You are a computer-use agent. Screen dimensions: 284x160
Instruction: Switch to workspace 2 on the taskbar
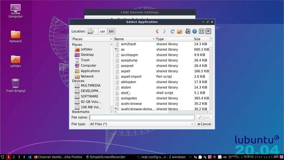(x=14, y=157)
